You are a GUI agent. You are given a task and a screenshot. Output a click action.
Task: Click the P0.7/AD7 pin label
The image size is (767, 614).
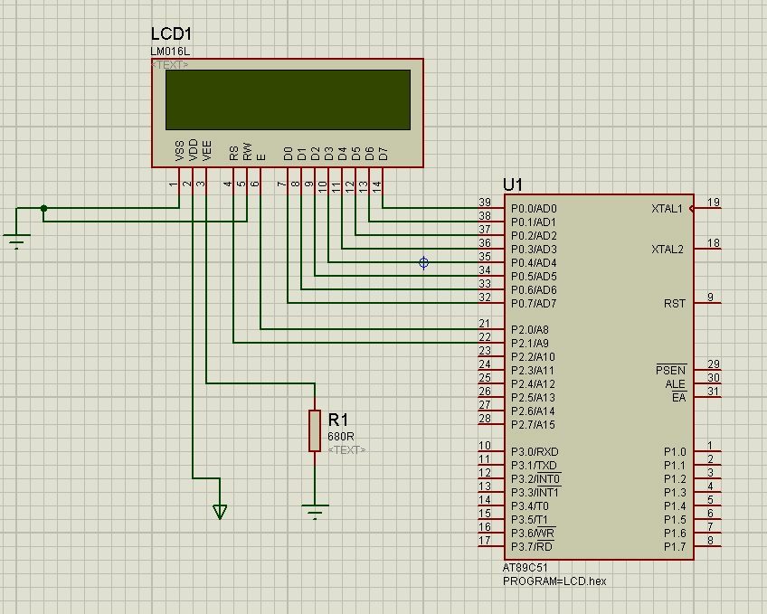click(x=534, y=304)
